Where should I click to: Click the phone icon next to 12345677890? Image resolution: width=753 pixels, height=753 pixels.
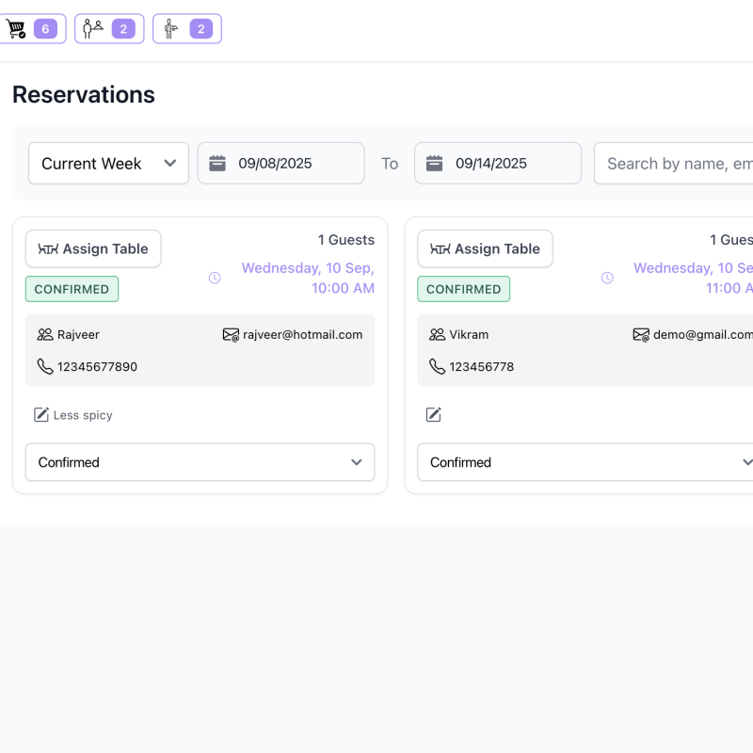pos(45,367)
